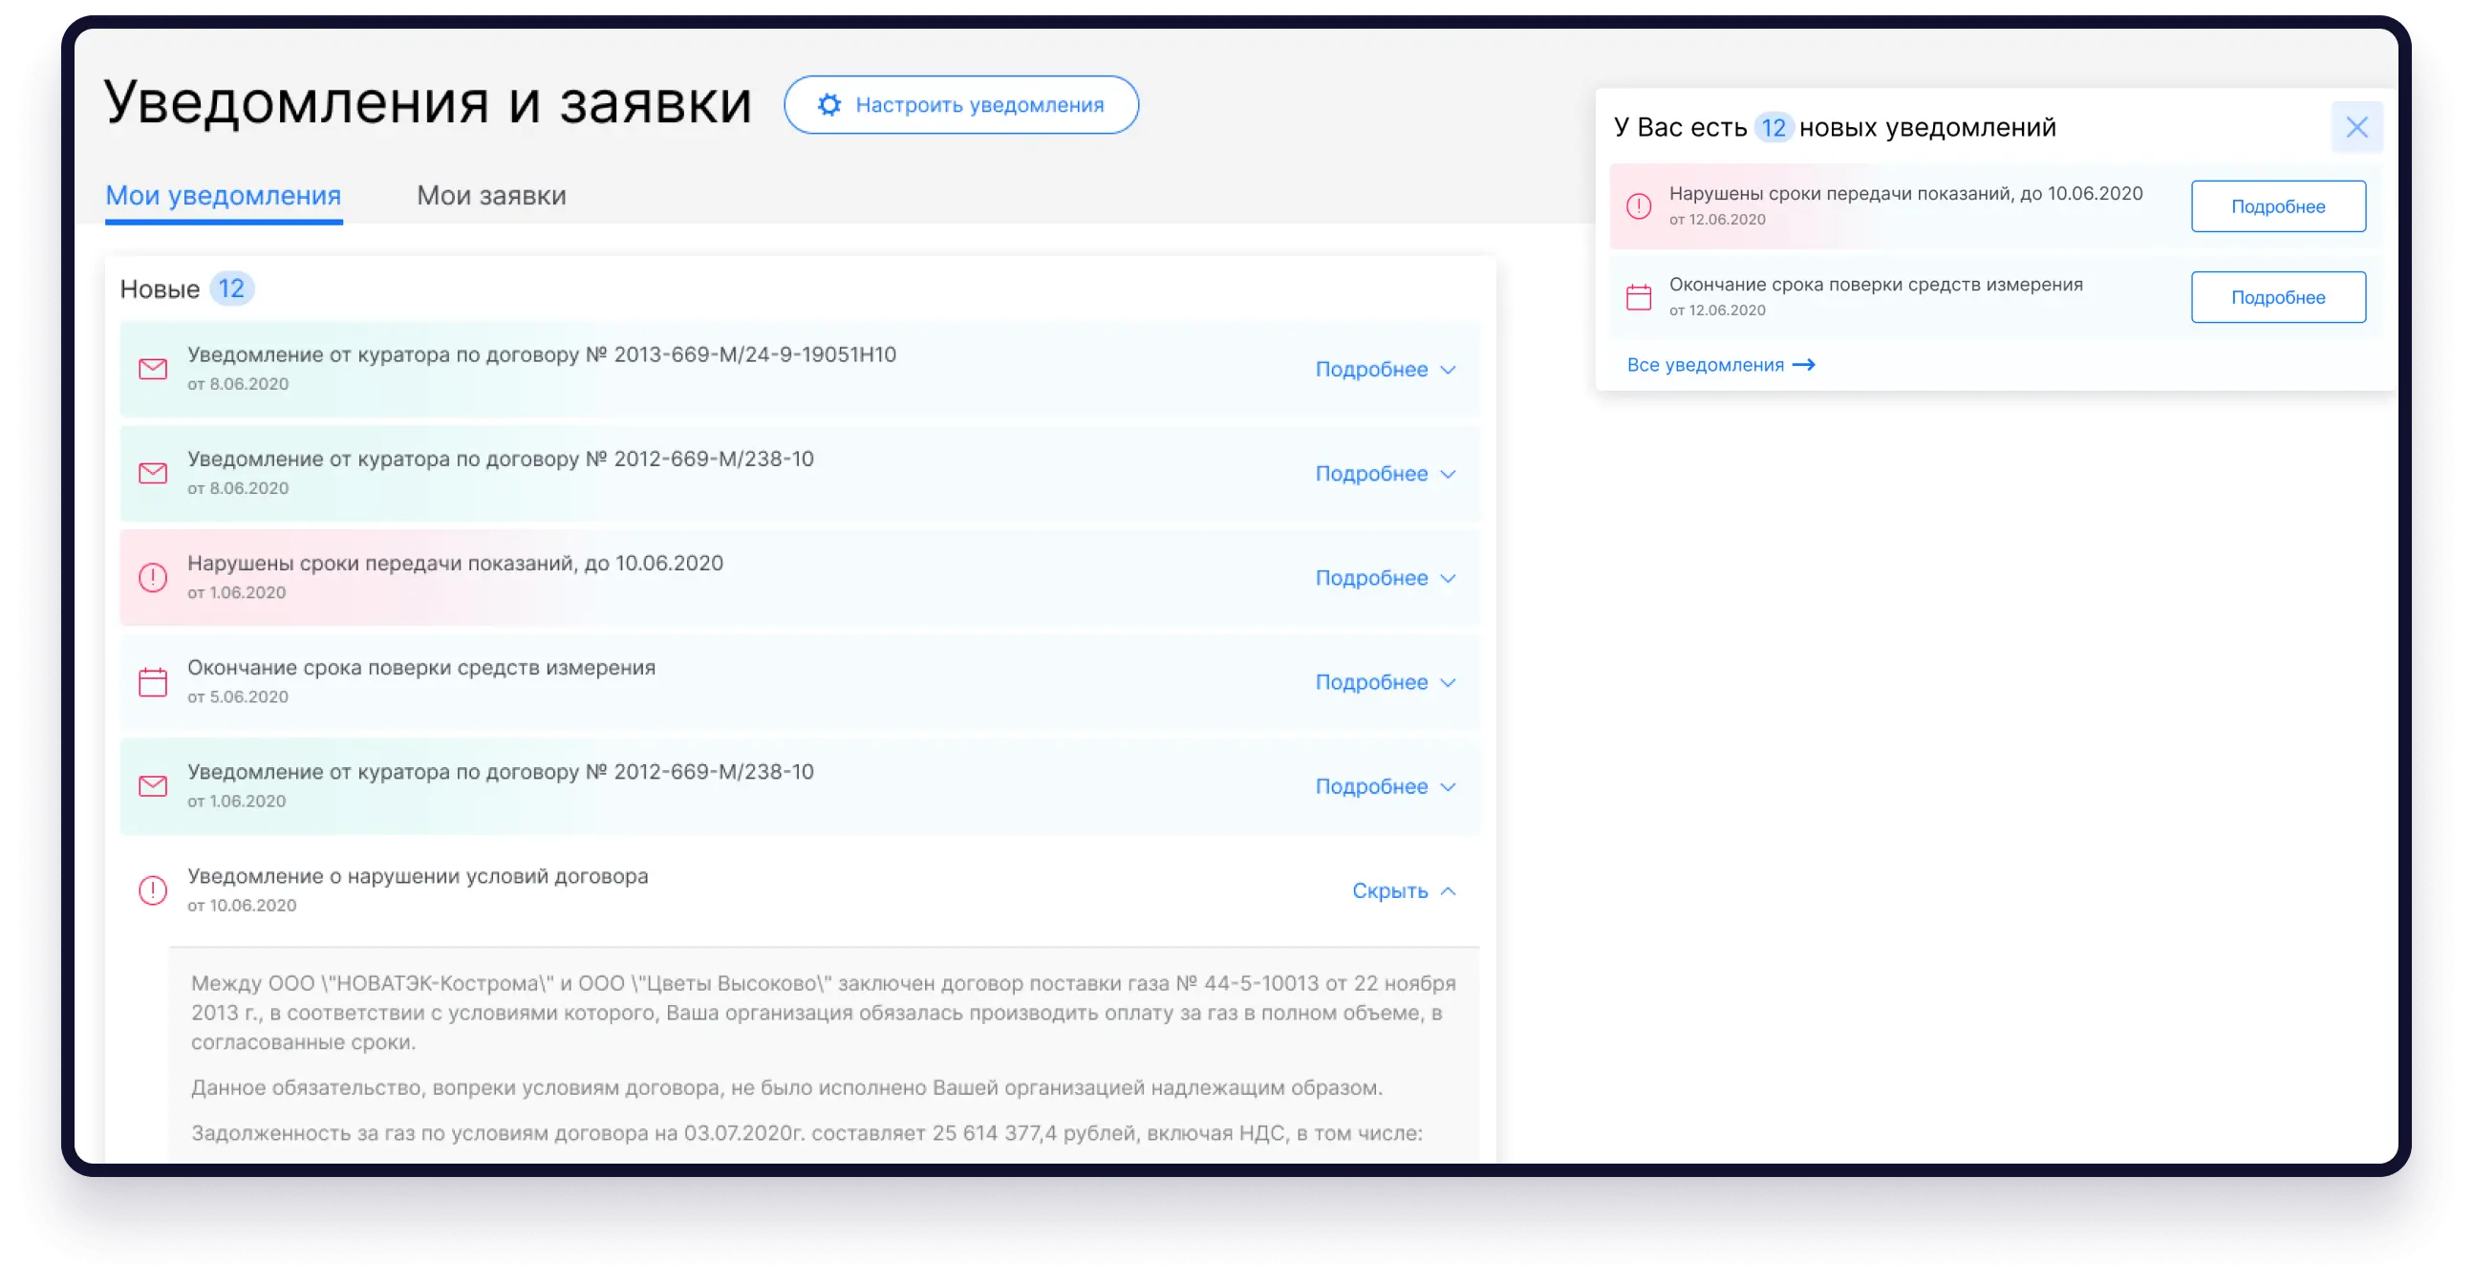2473x1284 pixels.
Task: Open the Мои заявки tab
Action: tap(490, 196)
